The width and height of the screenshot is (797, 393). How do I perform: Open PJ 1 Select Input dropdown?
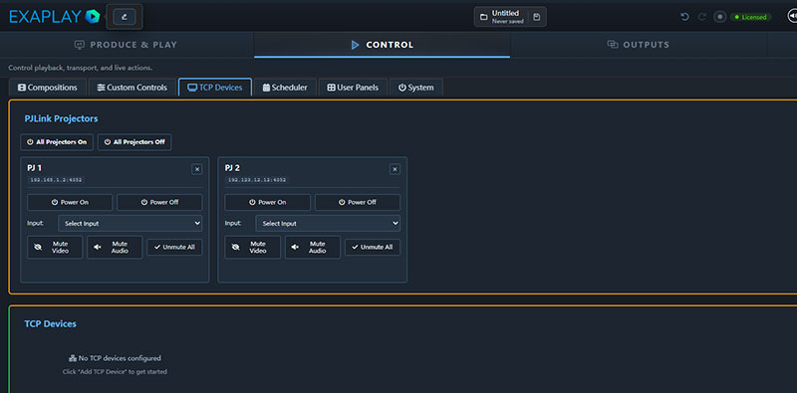pyautogui.click(x=131, y=224)
